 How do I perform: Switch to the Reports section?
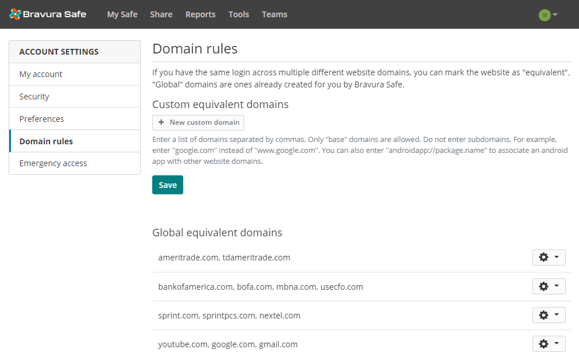200,14
